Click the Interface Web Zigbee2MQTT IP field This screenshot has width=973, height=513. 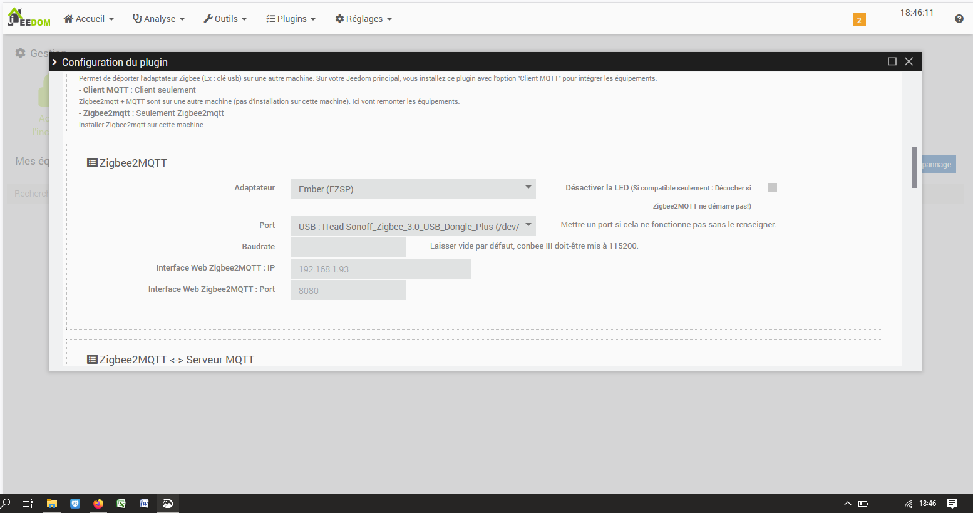(380, 269)
